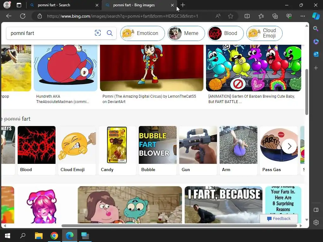This screenshot has width=323, height=242.
Task: Open Pomni by LemonTheCat55 image result
Action: pyautogui.click(x=152, y=68)
